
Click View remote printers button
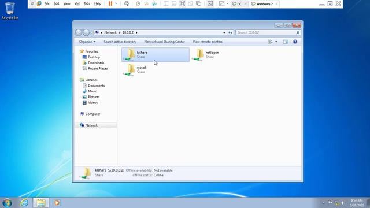pyautogui.click(x=208, y=42)
